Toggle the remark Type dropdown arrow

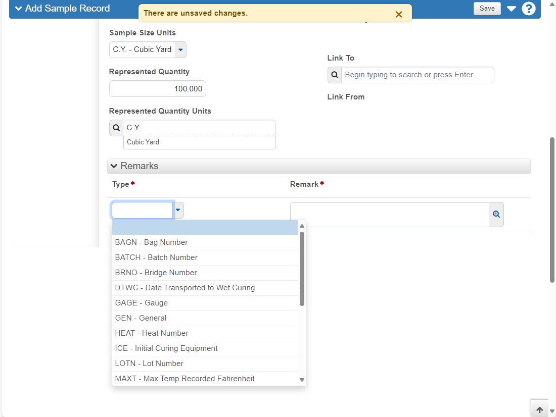[178, 210]
